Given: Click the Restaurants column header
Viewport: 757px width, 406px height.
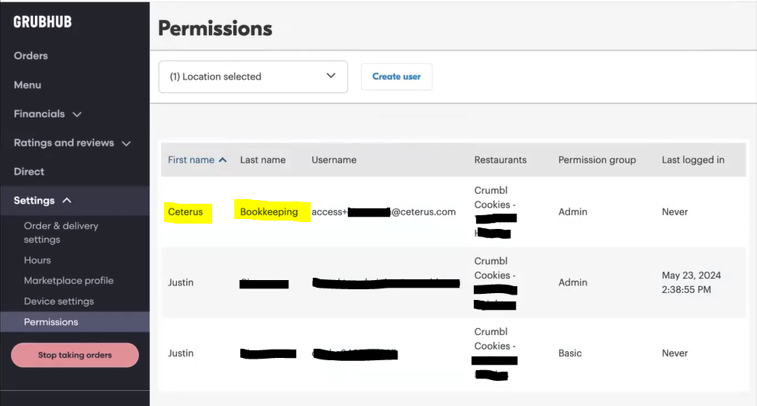Looking at the screenshot, I should (500, 159).
